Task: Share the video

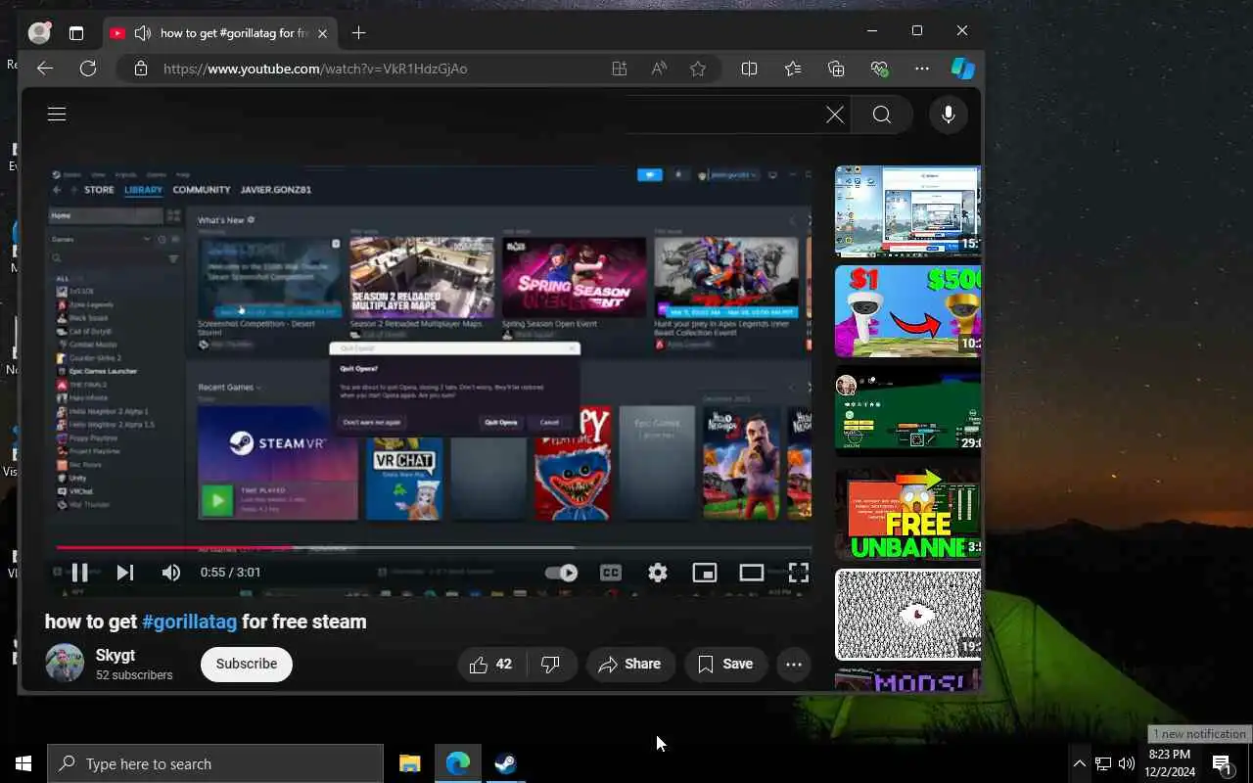Action: (x=631, y=664)
